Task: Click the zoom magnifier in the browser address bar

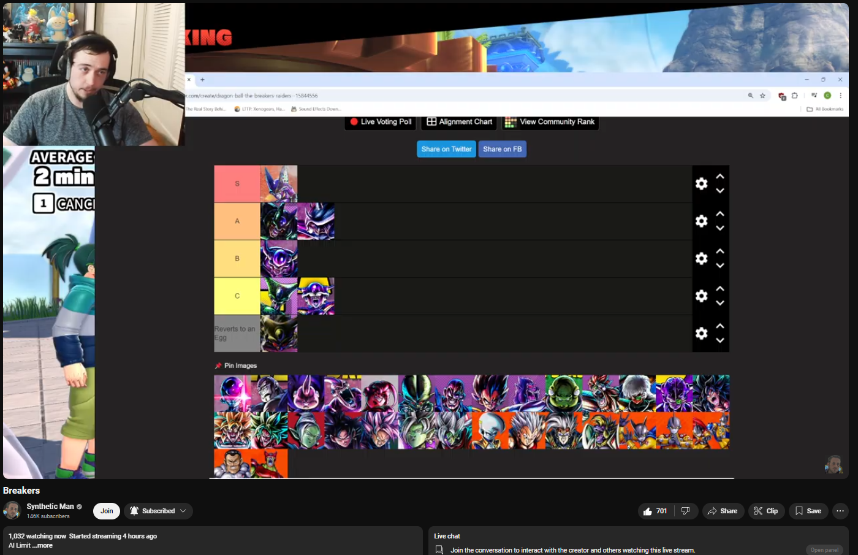Action: 751,96
